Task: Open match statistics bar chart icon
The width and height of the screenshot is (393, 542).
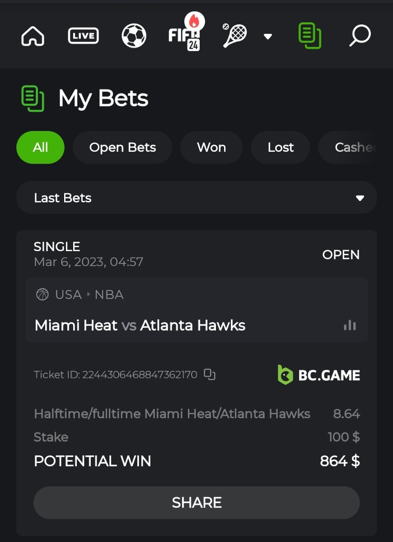Action: (x=350, y=325)
